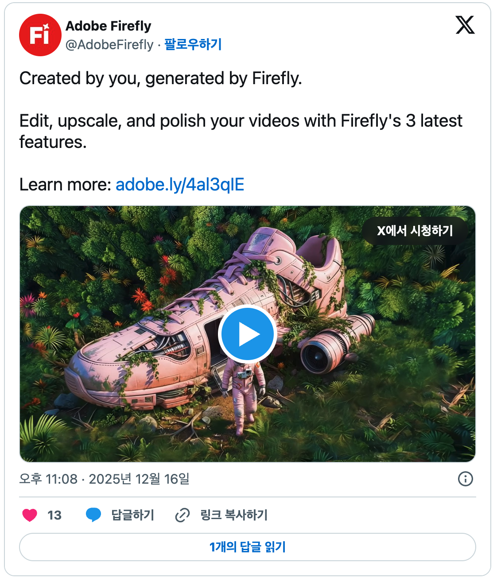Screen dimensions: 497x582
Task: Click the 'Created by you, generated by Firefly' text
Action: 161,78
